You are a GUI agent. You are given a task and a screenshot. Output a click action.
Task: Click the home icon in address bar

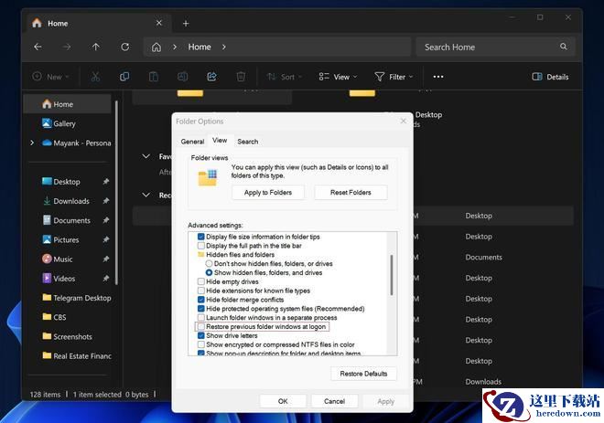pyautogui.click(x=156, y=48)
